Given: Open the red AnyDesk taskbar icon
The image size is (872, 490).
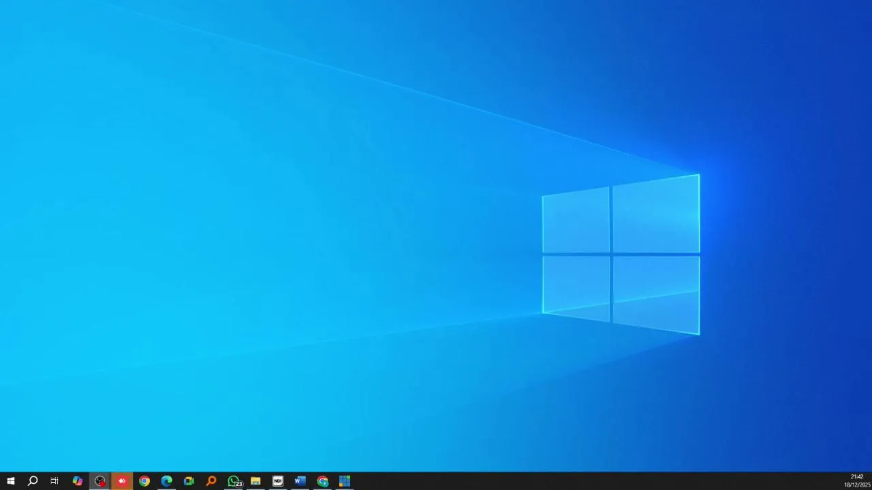Looking at the screenshot, I should (x=122, y=481).
